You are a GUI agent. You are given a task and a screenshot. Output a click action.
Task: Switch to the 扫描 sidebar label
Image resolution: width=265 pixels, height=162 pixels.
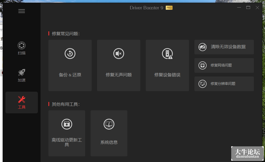[x=22, y=53]
